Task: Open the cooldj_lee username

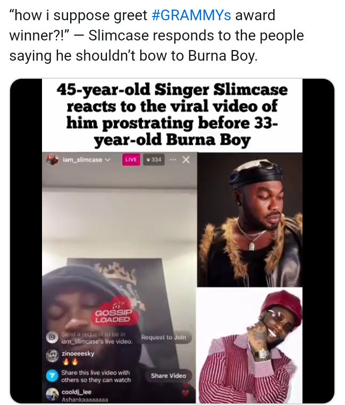Action: coord(77,392)
